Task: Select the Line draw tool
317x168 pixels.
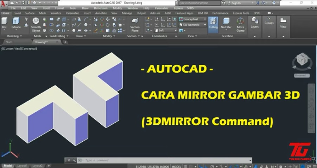Action: [80, 25]
